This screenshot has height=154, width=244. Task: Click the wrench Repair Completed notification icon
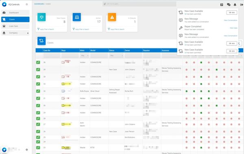pos(181,28)
